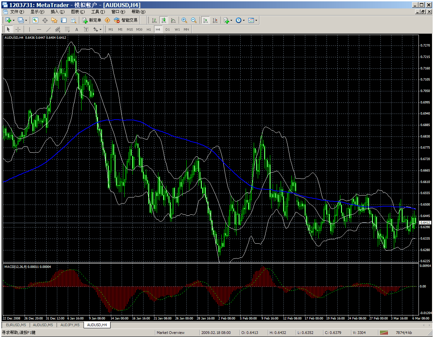Expand the Profiles dropdown arrow

pyautogui.click(x=26, y=20)
